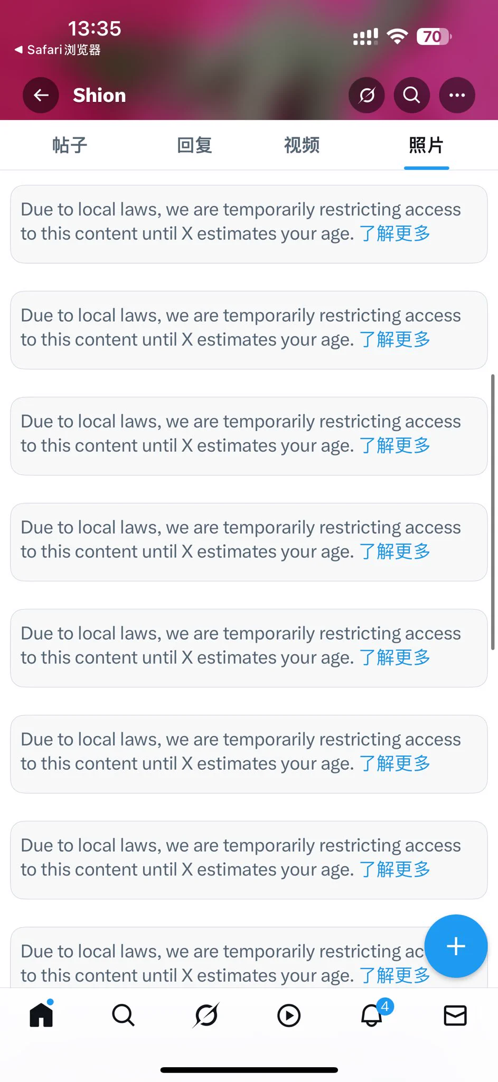This screenshot has width=498, height=1082.
Task: Go to Home in bottom navigation
Action: point(41,1015)
